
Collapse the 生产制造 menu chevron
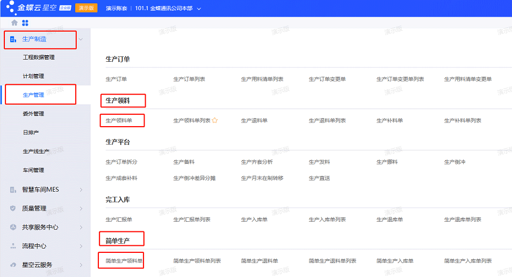(81, 39)
